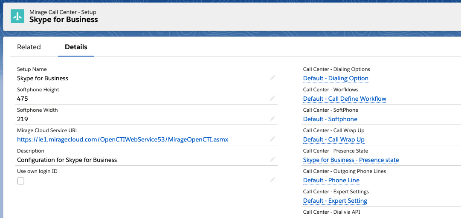
Task: Edit Softphone Height using pencil icon
Action: [x=272, y=99]
